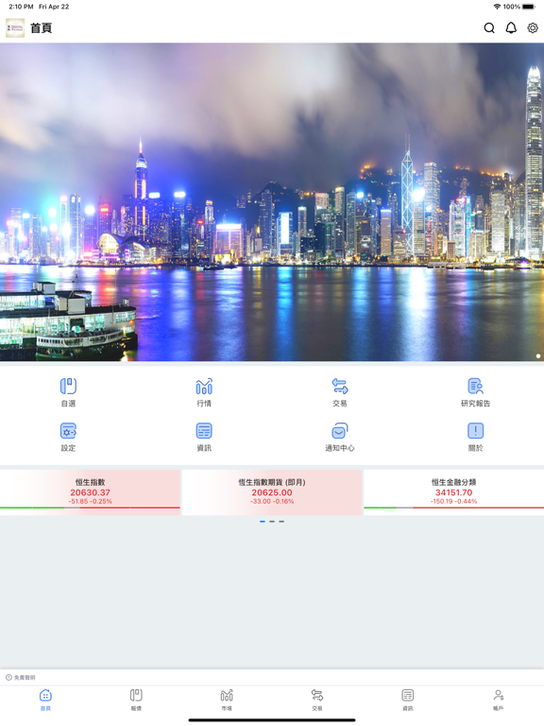Tap the 20630.37 index value
This screenshot has width=544, height=726.
[91, 493]
